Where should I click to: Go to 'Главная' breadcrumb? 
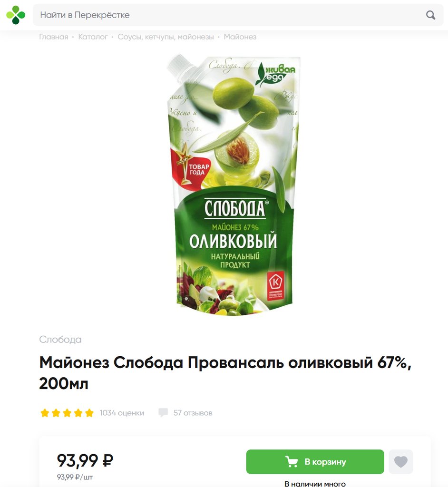(53, 37)
